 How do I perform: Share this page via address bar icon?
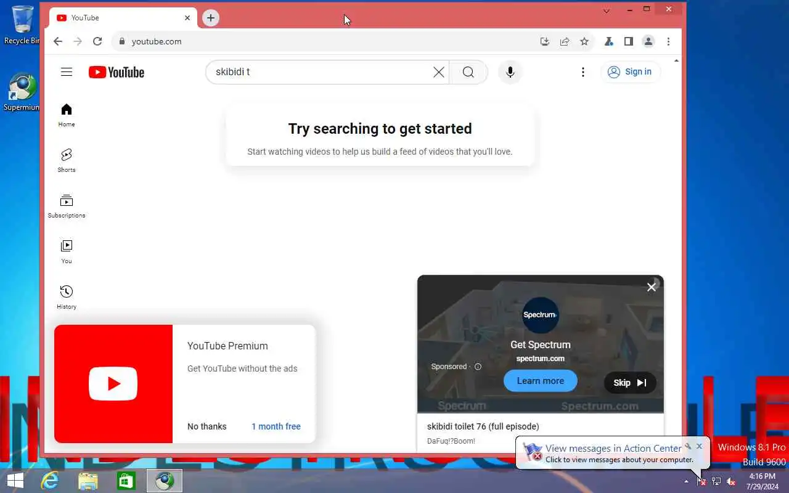(565, 41)
